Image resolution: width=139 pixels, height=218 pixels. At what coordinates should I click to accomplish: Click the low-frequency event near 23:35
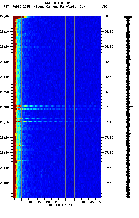(22, 161)
